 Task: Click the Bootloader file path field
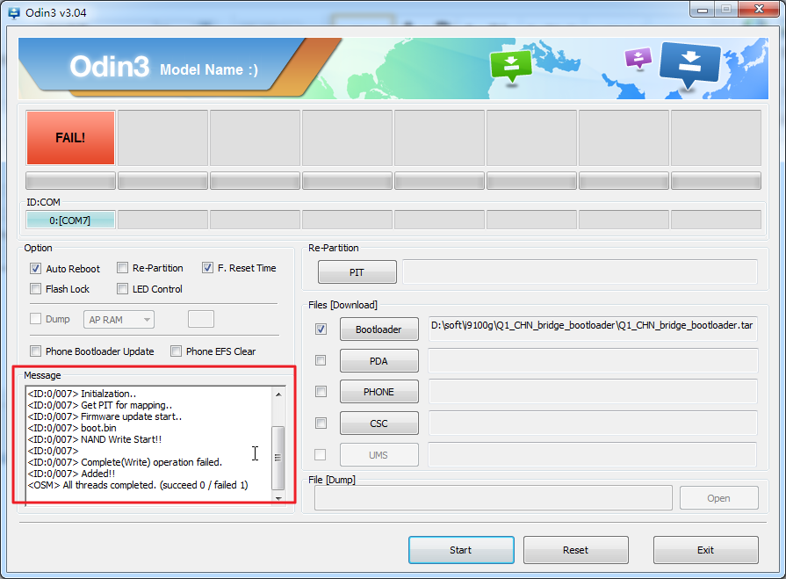593,329
